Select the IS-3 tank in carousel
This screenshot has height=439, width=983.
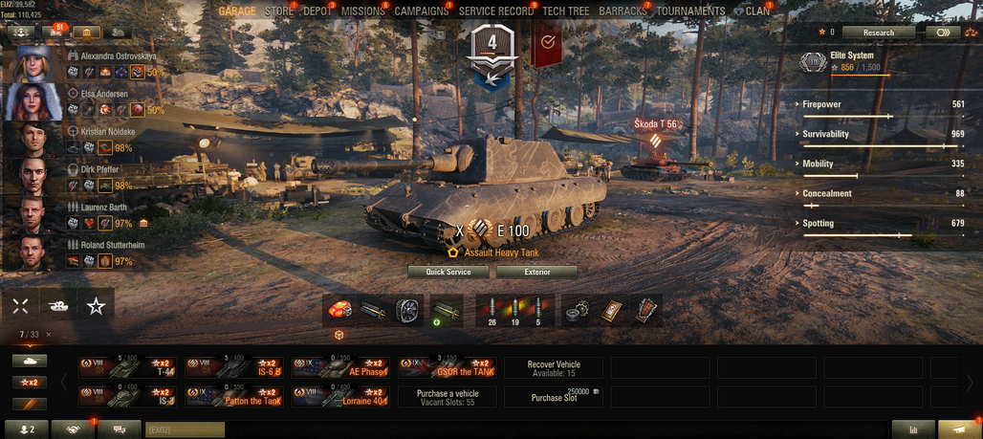pyautogui.click(x=127, y=396)
